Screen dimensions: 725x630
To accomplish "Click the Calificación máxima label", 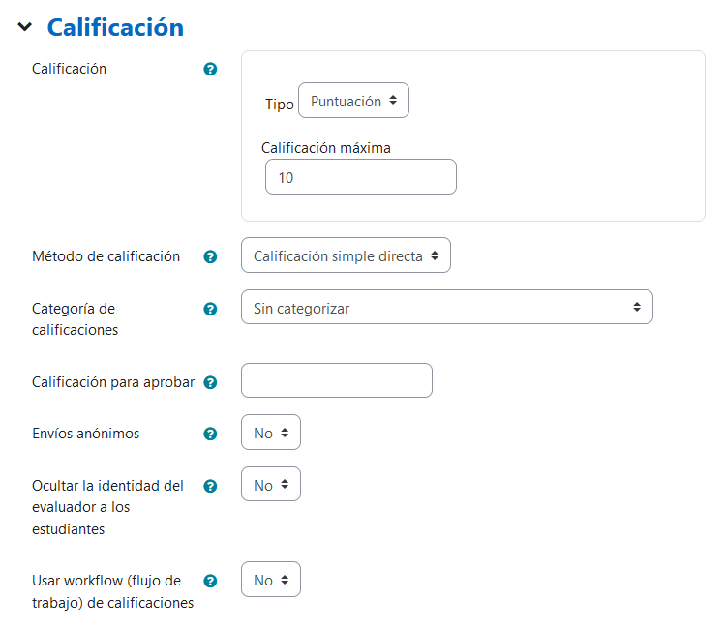I will point(326,148).
